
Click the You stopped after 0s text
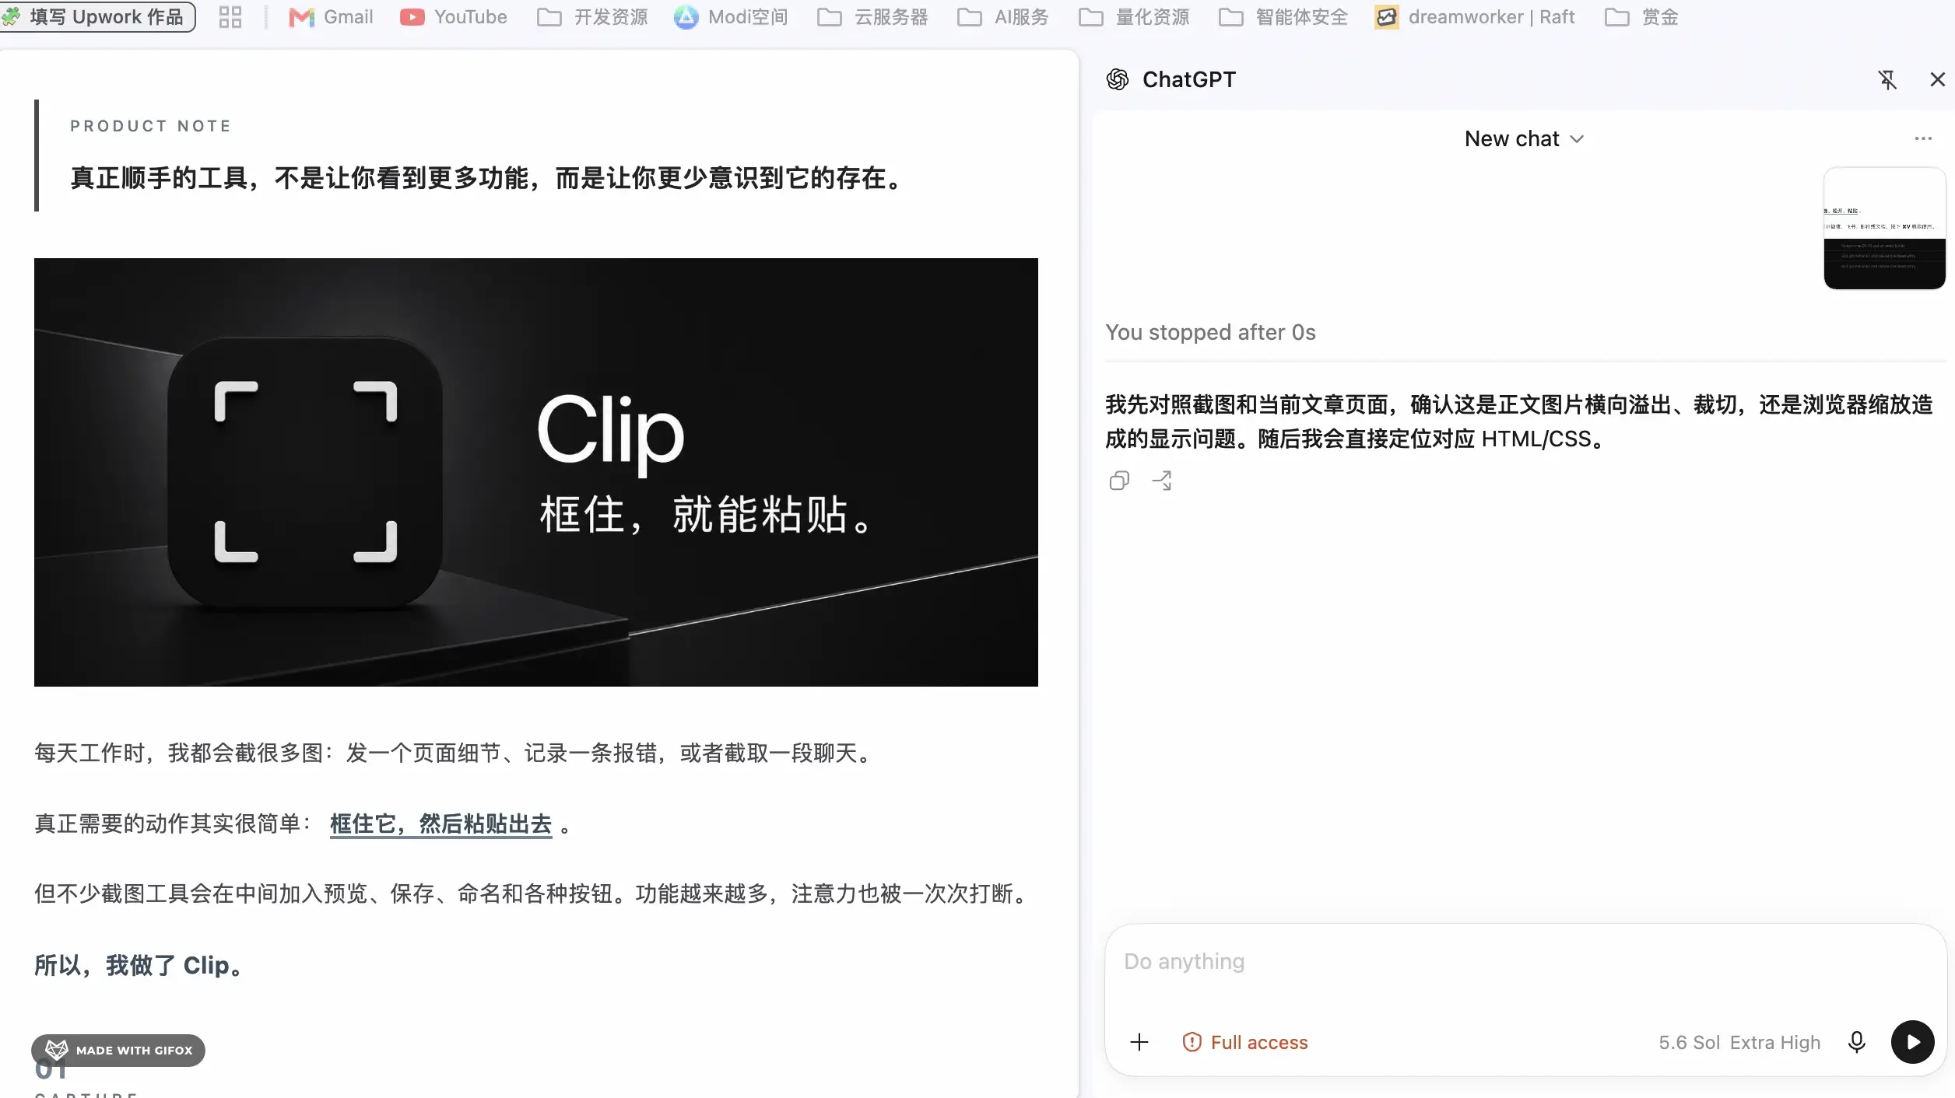click(x=1210, y=332)
